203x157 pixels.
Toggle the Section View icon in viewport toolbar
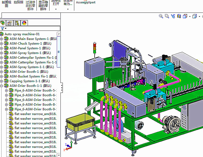tap(179, 16)
